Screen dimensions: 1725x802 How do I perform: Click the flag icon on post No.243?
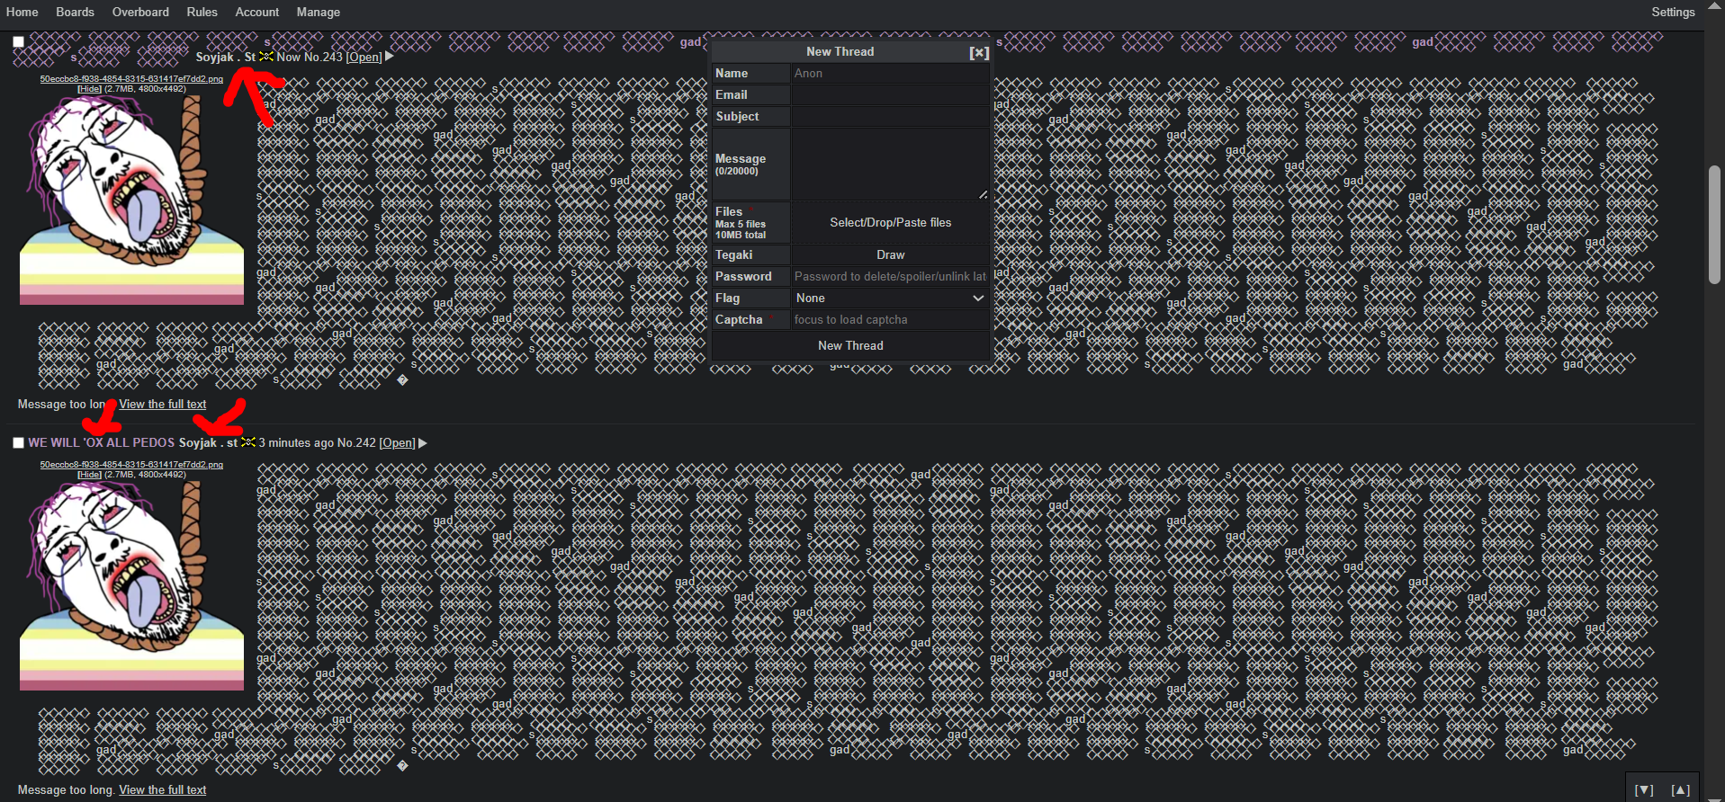pos(266,57)
